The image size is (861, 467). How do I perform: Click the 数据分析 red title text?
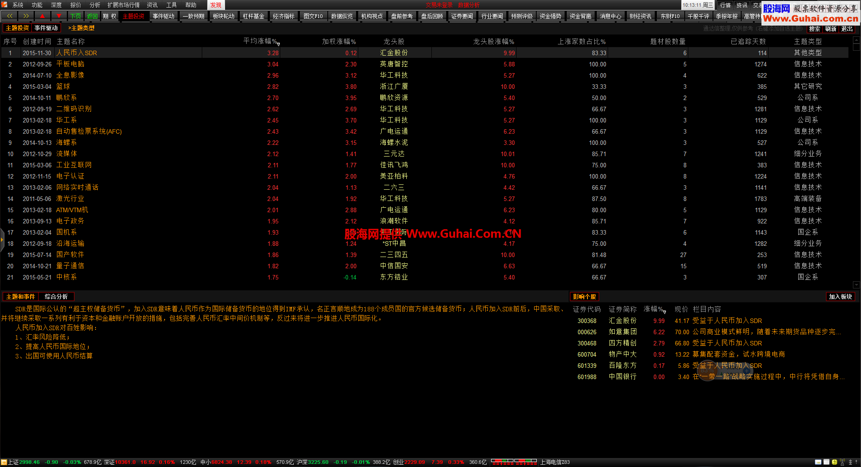point(469,5)
